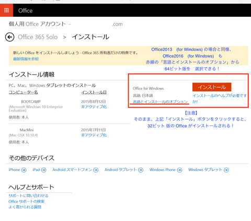The height and width of the screenshot is (221, 251).
Task: Click arrow icon beside Windows Phone
Action: pos(179,170)
